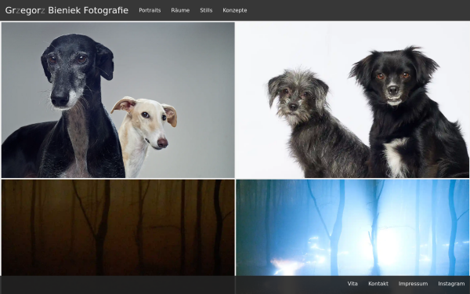Click the Grzegorz Bieniek Fotografie site title

pyautogui.click(x=67, y=10)
